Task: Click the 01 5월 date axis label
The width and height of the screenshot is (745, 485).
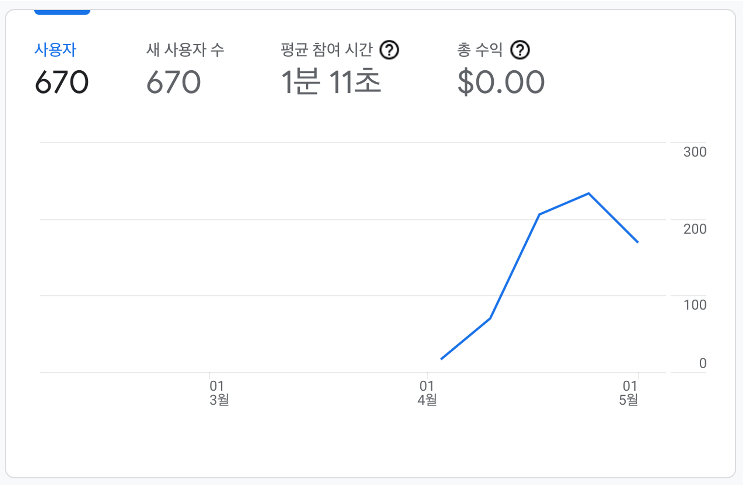Action: (629, 393)
